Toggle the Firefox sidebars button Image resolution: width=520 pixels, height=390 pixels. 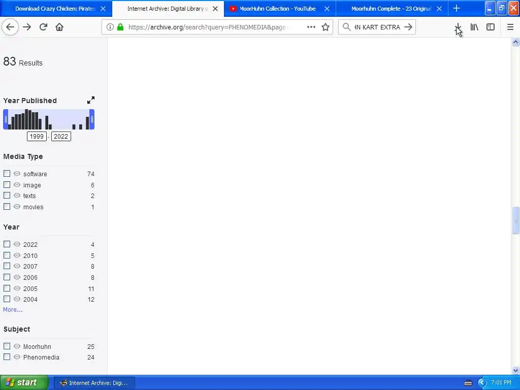click(x=491, y=27)
